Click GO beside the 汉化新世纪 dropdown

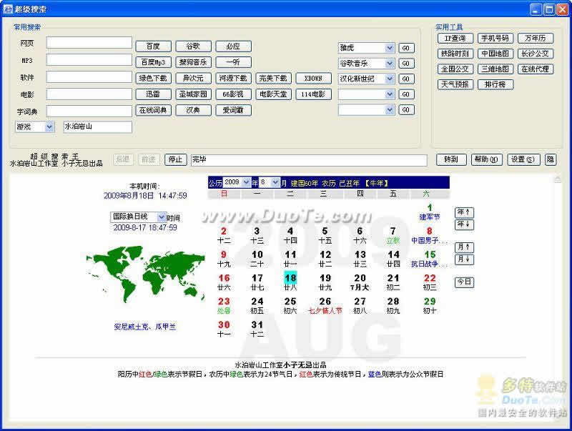pyautogui.click(x=406, y=79)
